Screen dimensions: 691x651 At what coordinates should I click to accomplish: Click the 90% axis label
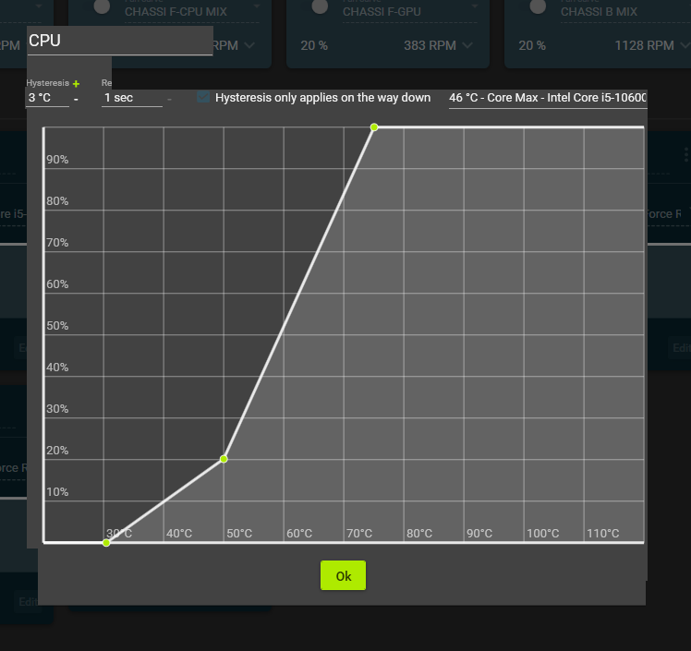coord(57,160)
